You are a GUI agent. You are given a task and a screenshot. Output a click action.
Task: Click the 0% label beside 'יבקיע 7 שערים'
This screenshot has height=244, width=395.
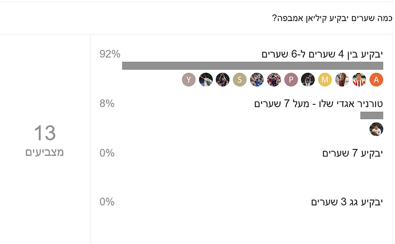click(x=107, y=153)
